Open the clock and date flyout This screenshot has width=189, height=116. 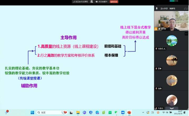pos(180,113)
